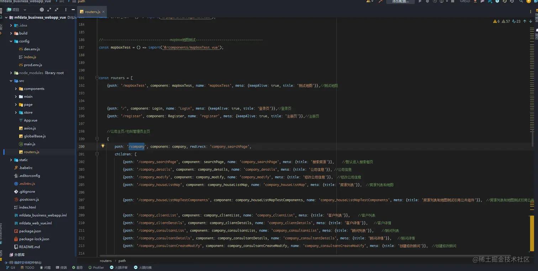538x271 pixels.
Task: Open the 火眼评审 tool window tab
Action: click(119, 267)
